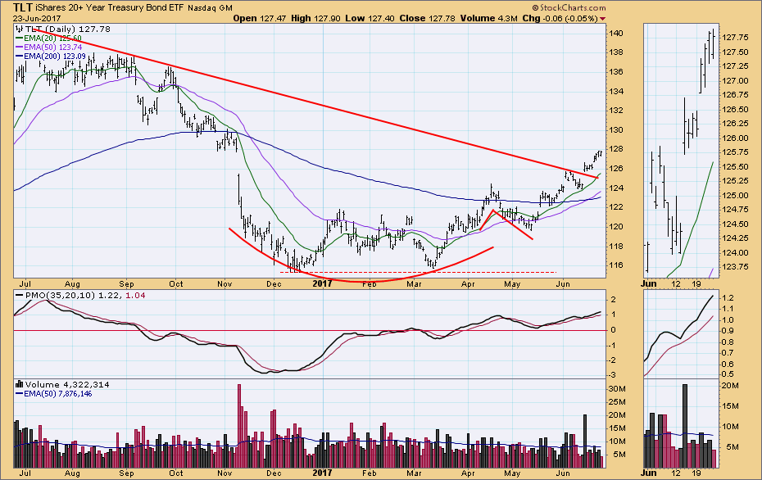Select the Volume 4,322,314 legend label
This screenshot has width=762, height=480.
pyautogui.click(x=67, y=384)
